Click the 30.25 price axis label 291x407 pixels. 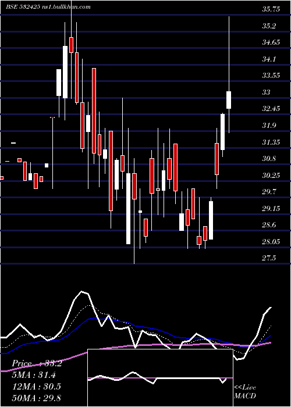[271, 175]
